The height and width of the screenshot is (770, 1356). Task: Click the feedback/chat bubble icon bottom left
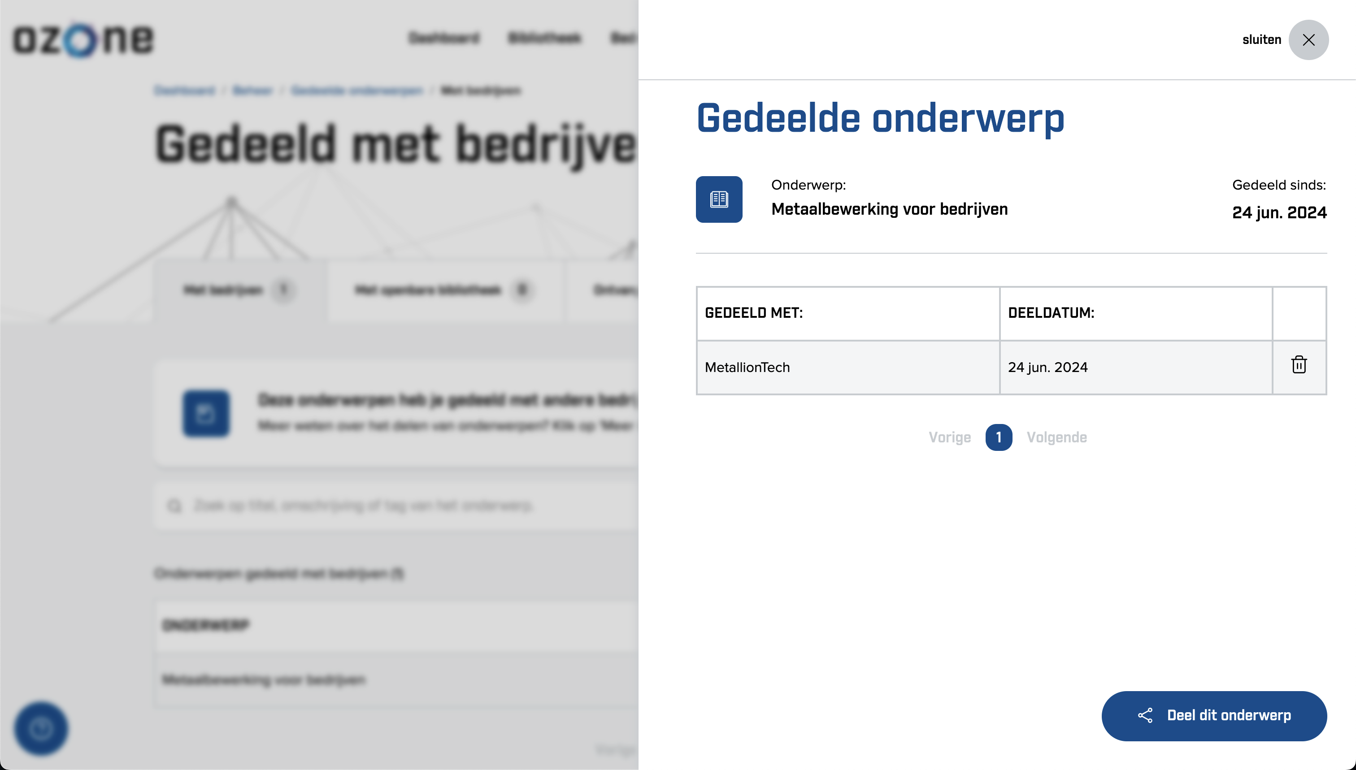(41, 728)
